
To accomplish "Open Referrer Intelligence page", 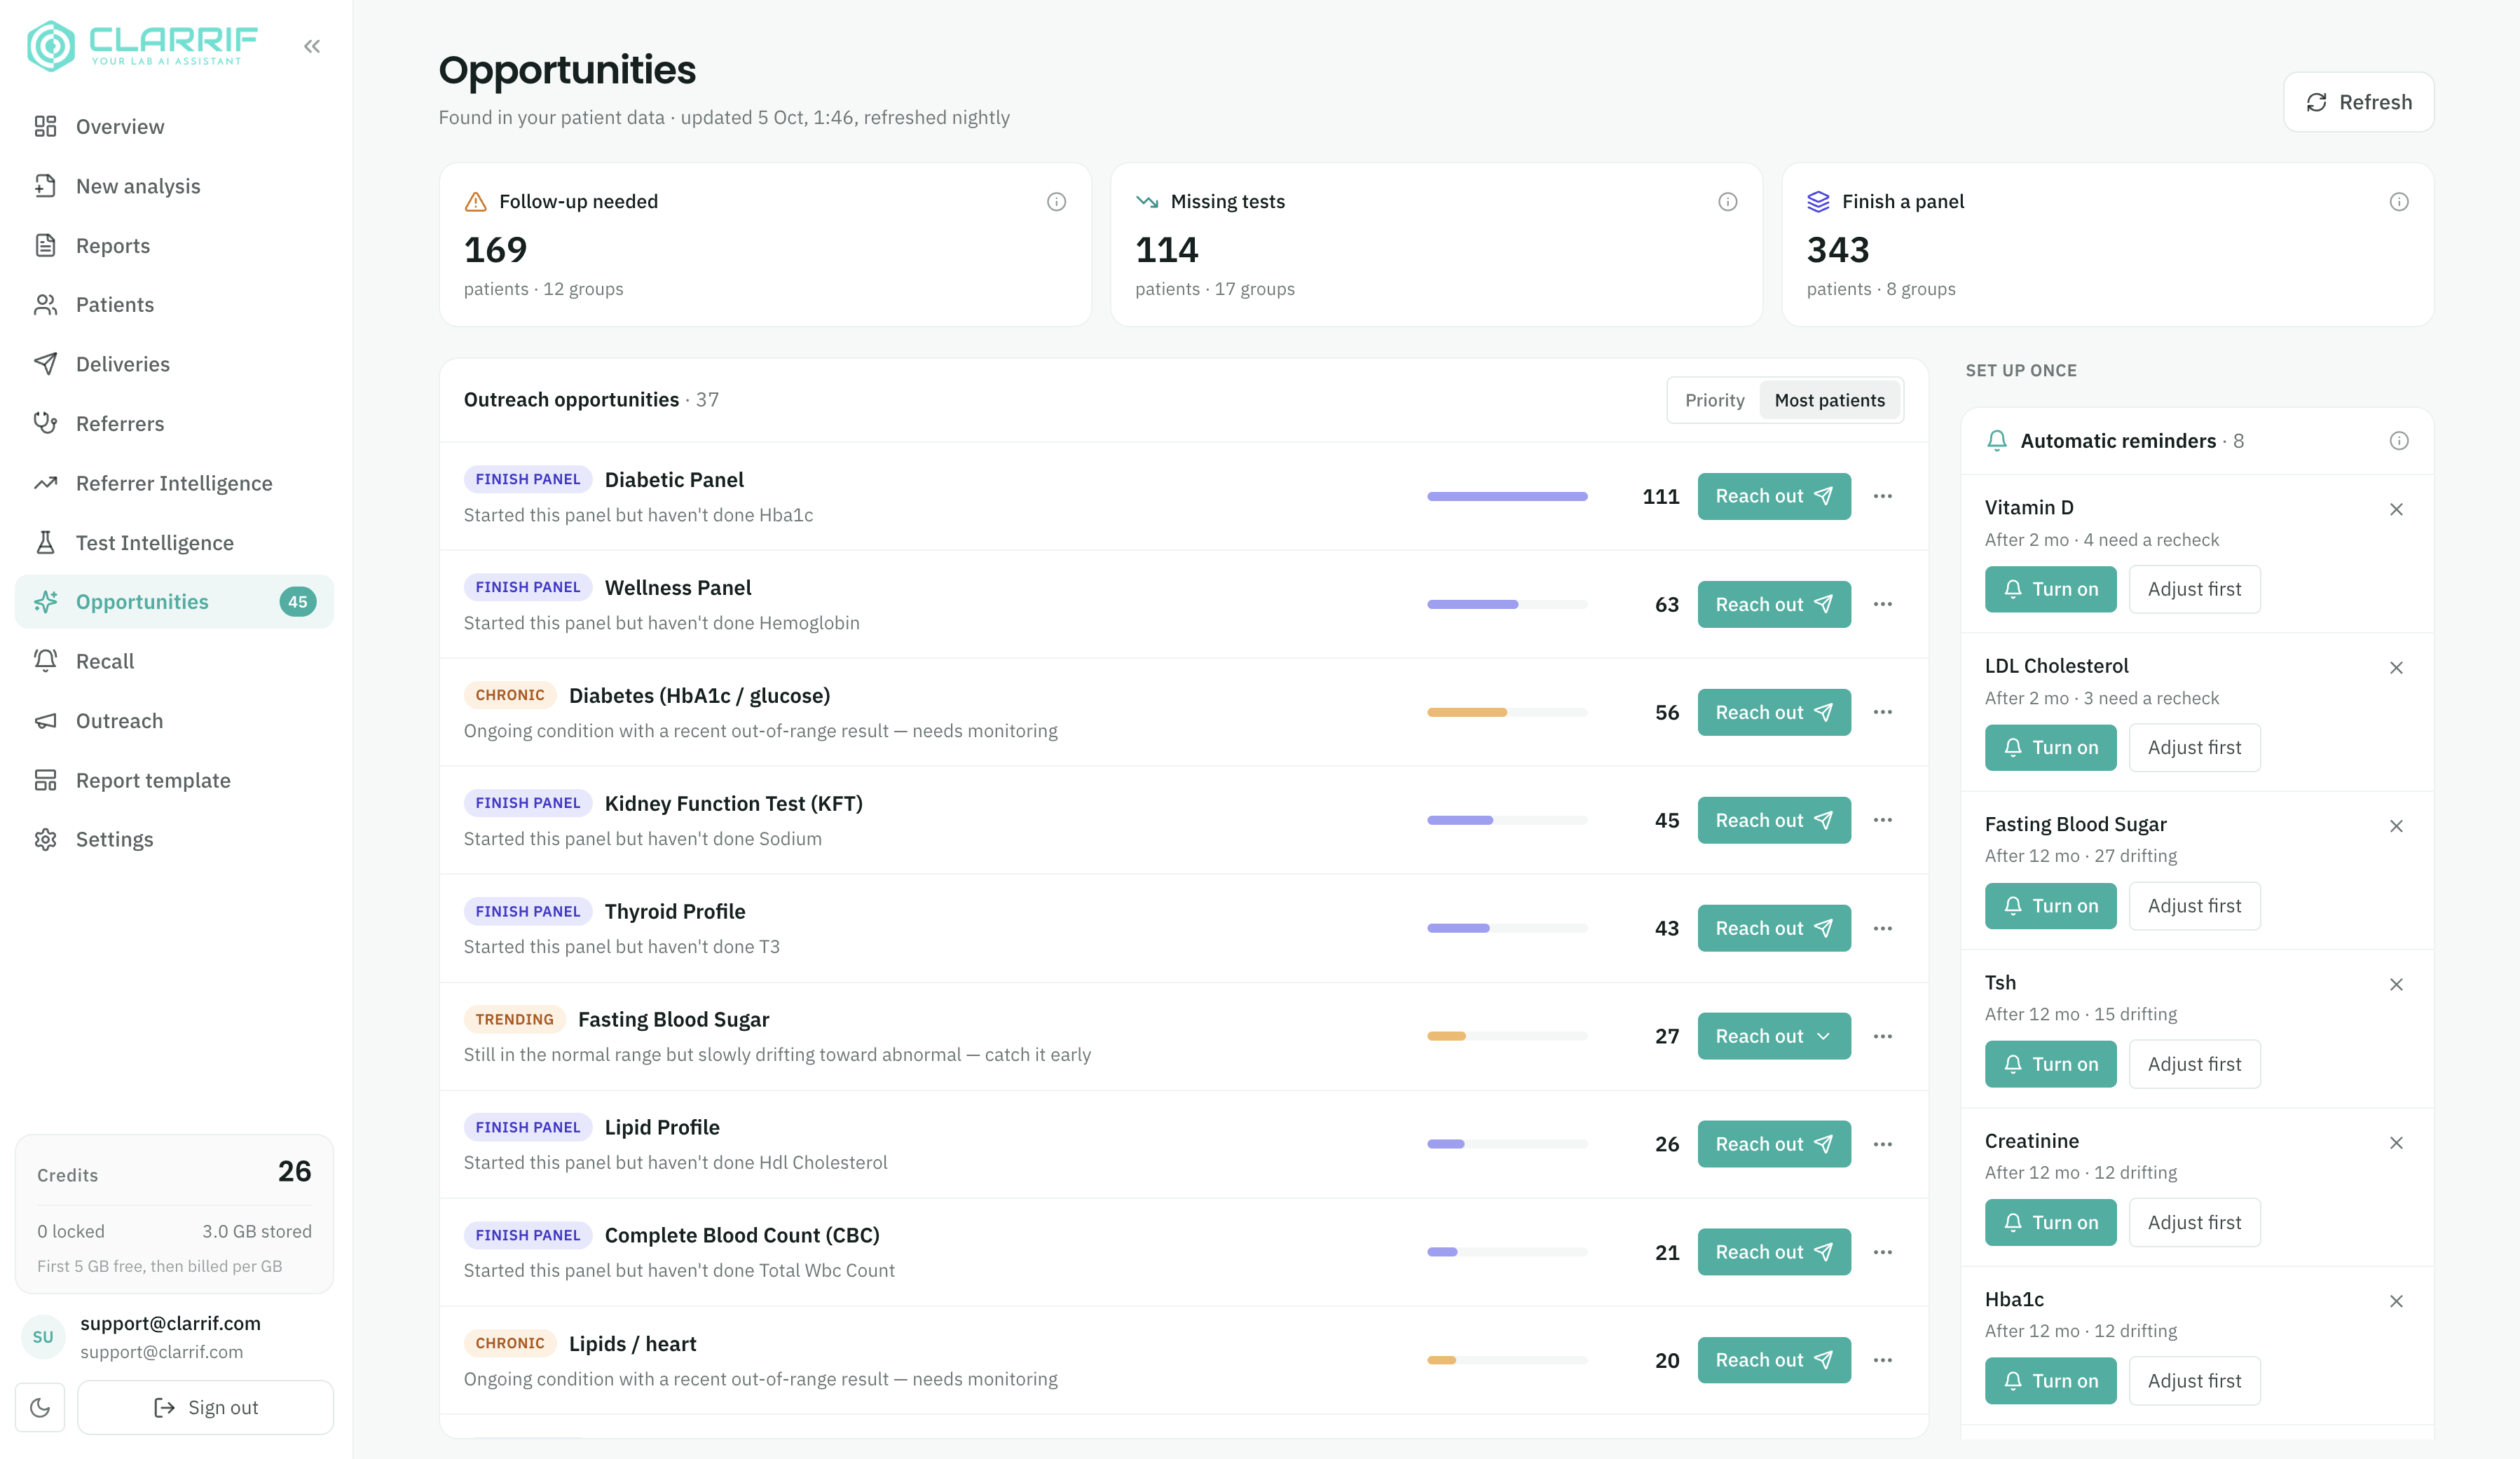I will tap(174, 483).
